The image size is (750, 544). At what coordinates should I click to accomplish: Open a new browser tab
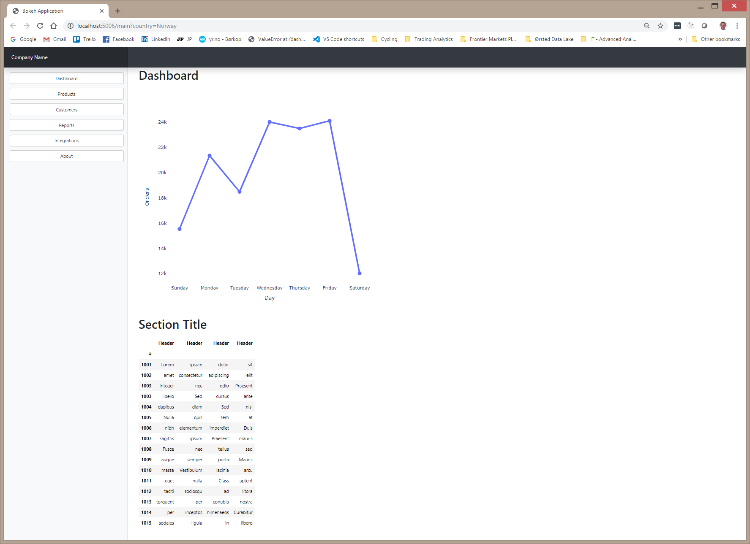118,11
